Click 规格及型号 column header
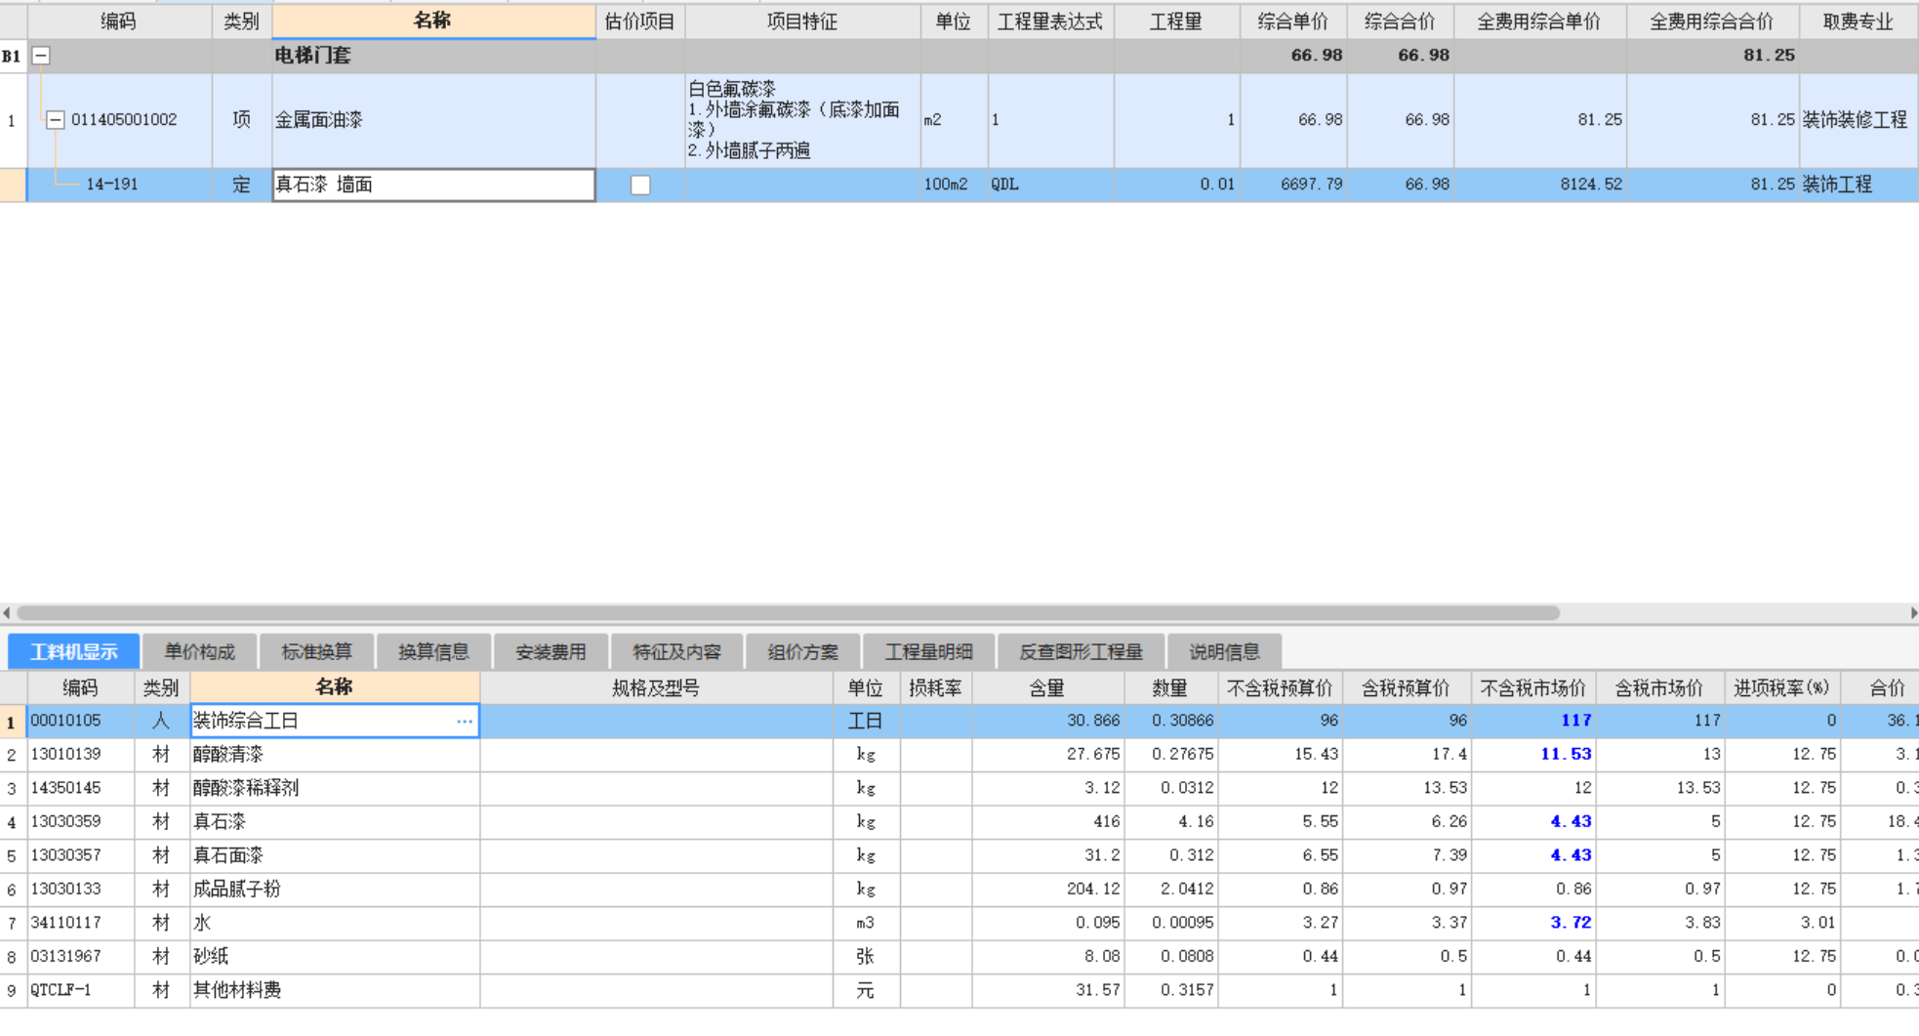This screenshot has height=1036, width=1919. click(656, 688)
